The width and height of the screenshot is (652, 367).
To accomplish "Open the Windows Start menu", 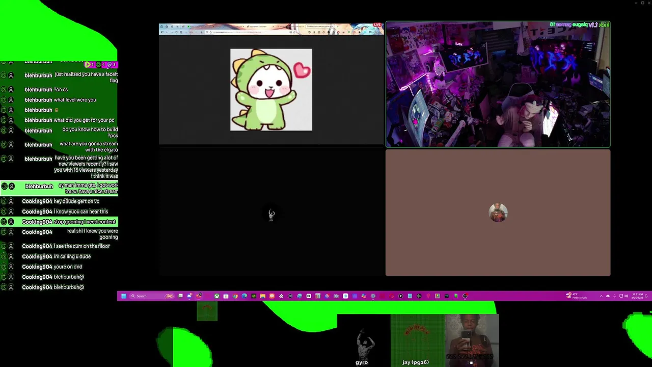I will (x=123, y=296).
